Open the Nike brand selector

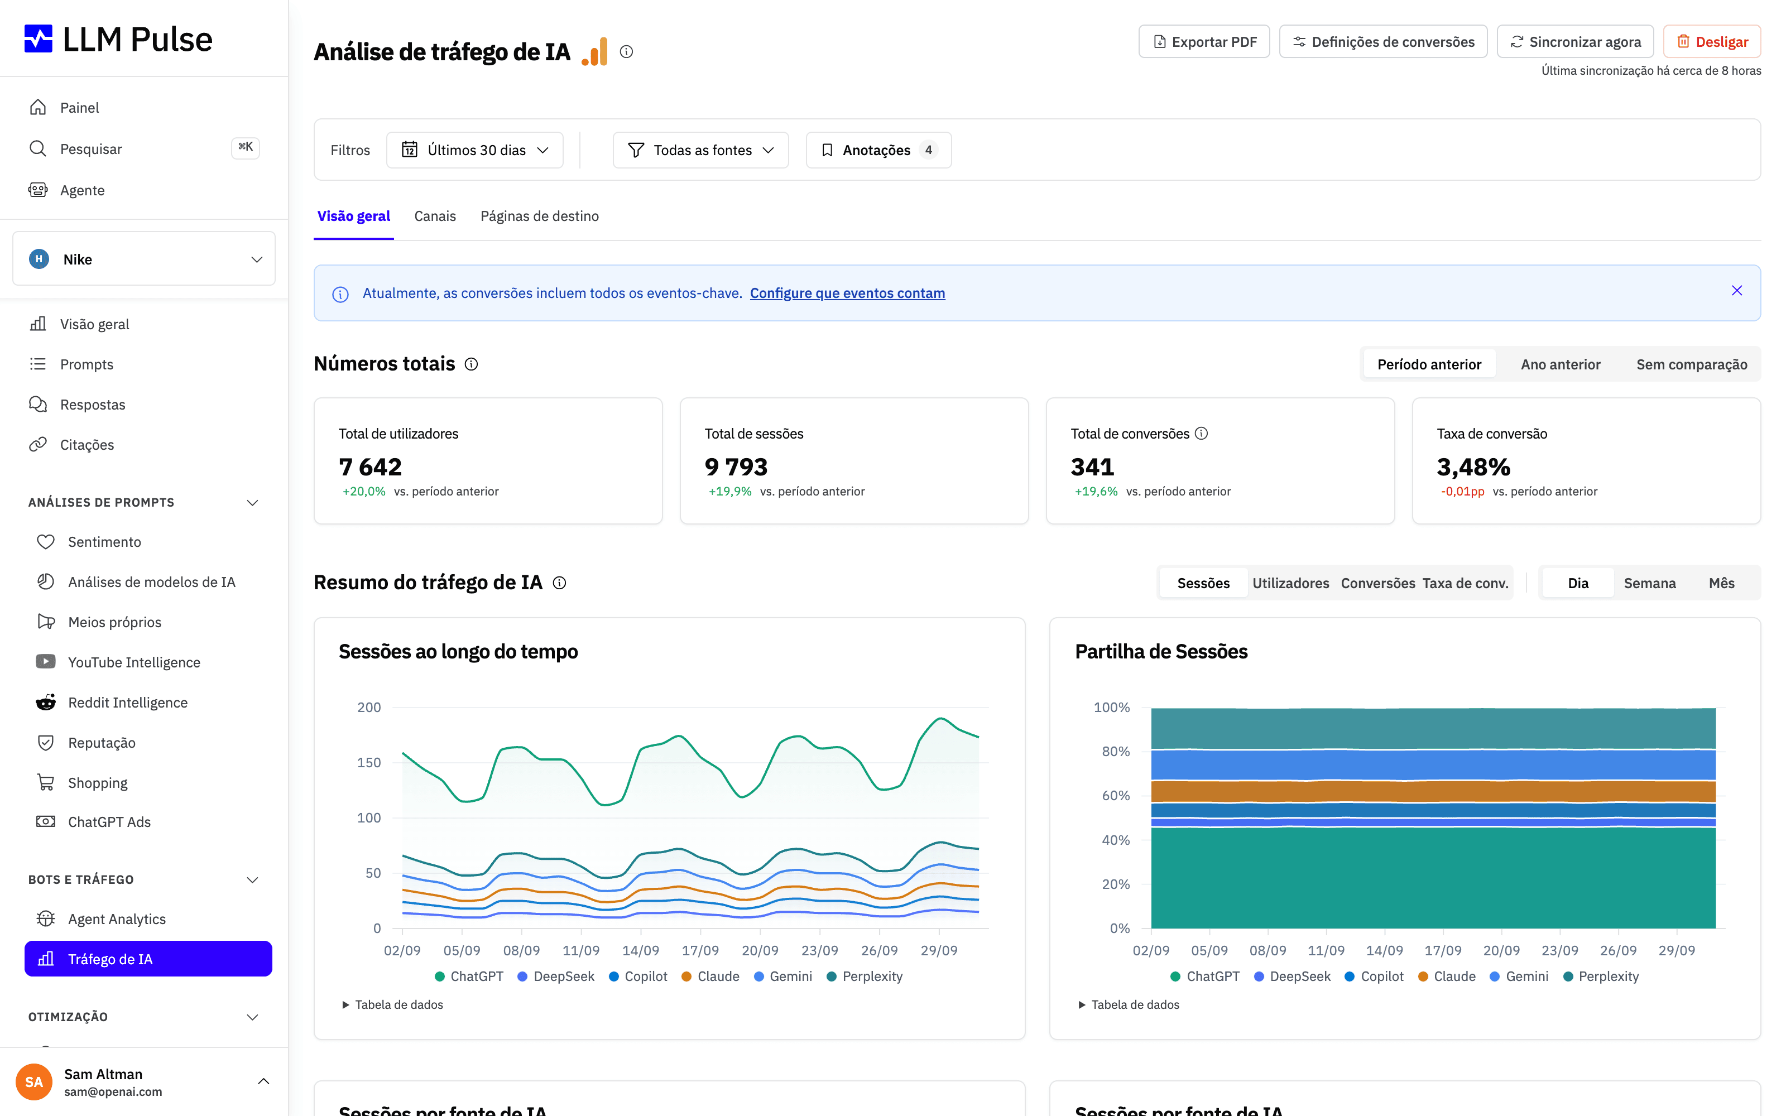144,259
